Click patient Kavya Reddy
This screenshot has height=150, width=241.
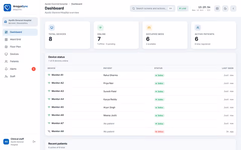(110, 99)
